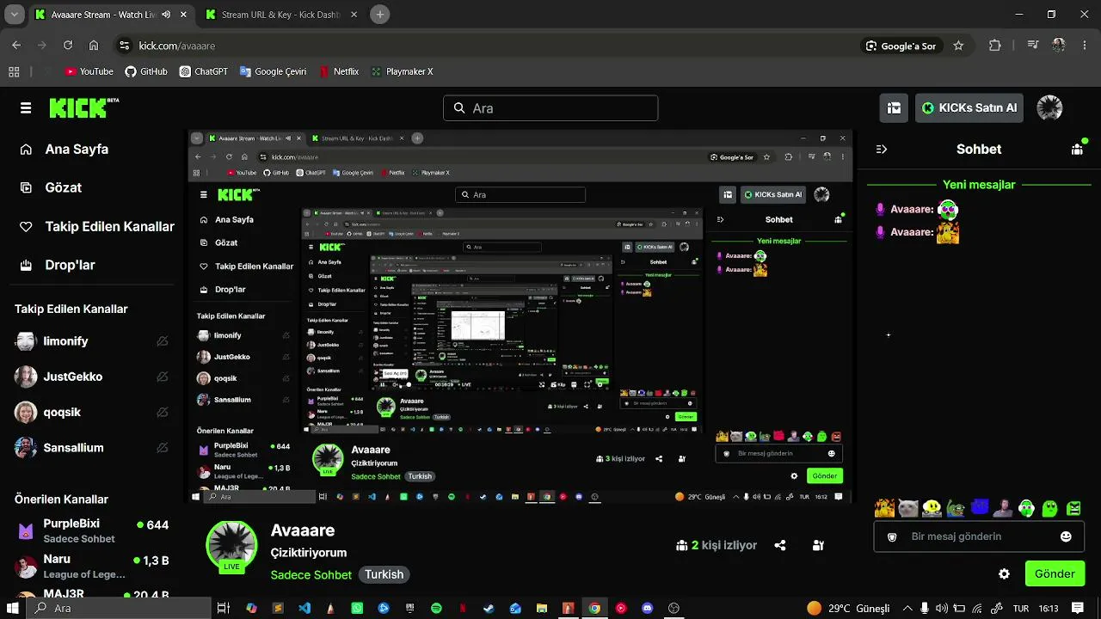Click the Bir mesaj gönderin input

[x=979, y=536]
